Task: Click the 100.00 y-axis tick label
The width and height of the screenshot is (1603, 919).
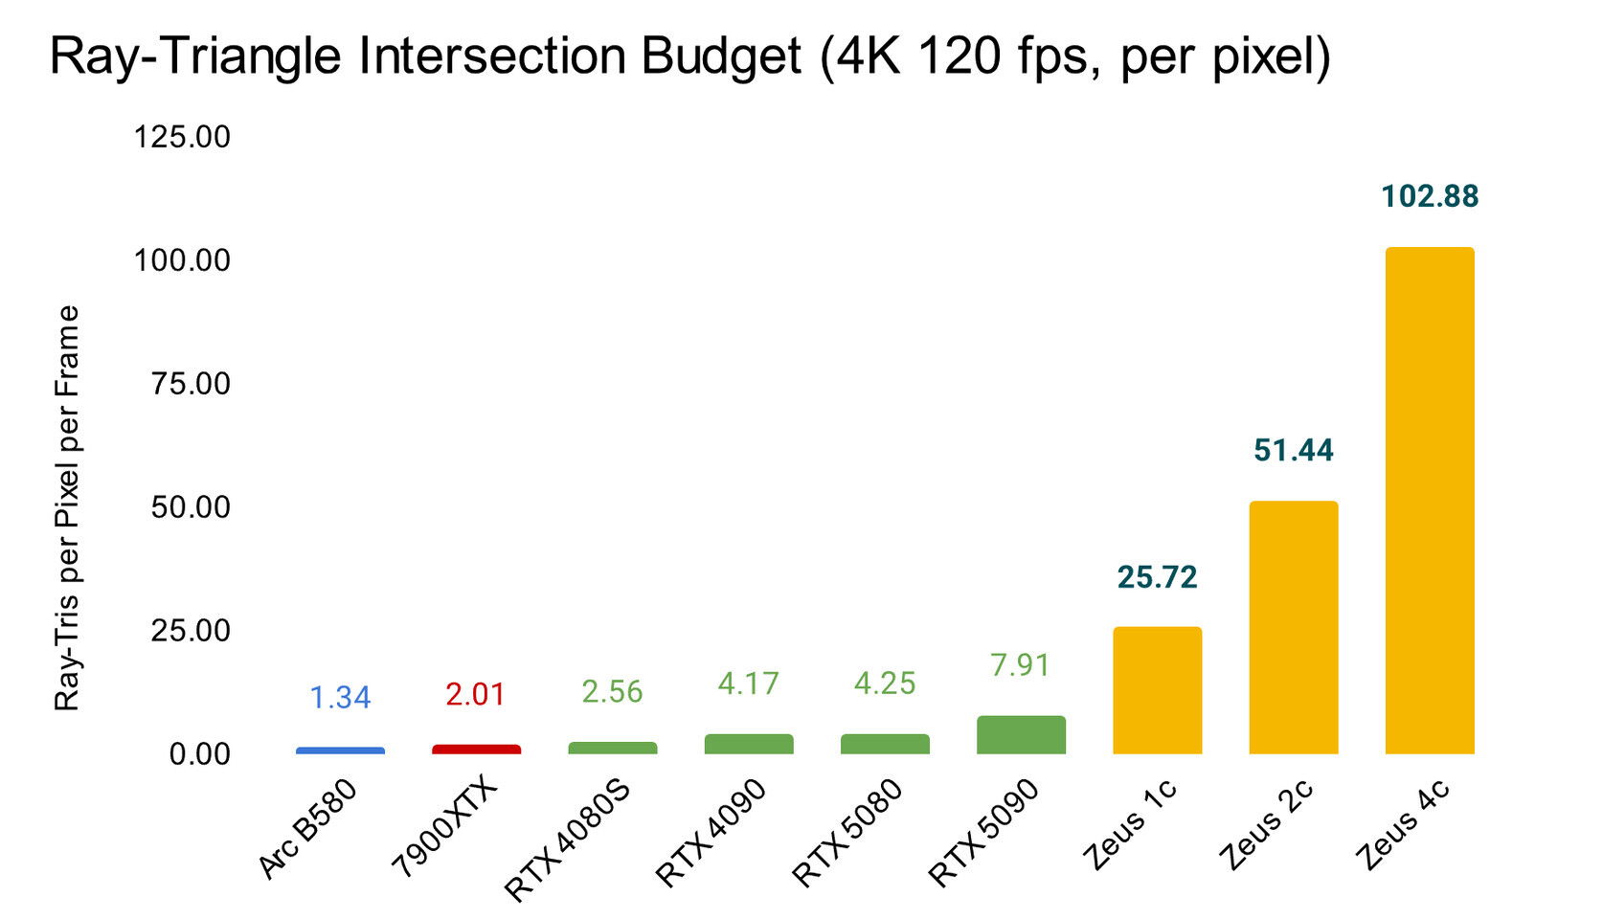Action: coord(182,260)
